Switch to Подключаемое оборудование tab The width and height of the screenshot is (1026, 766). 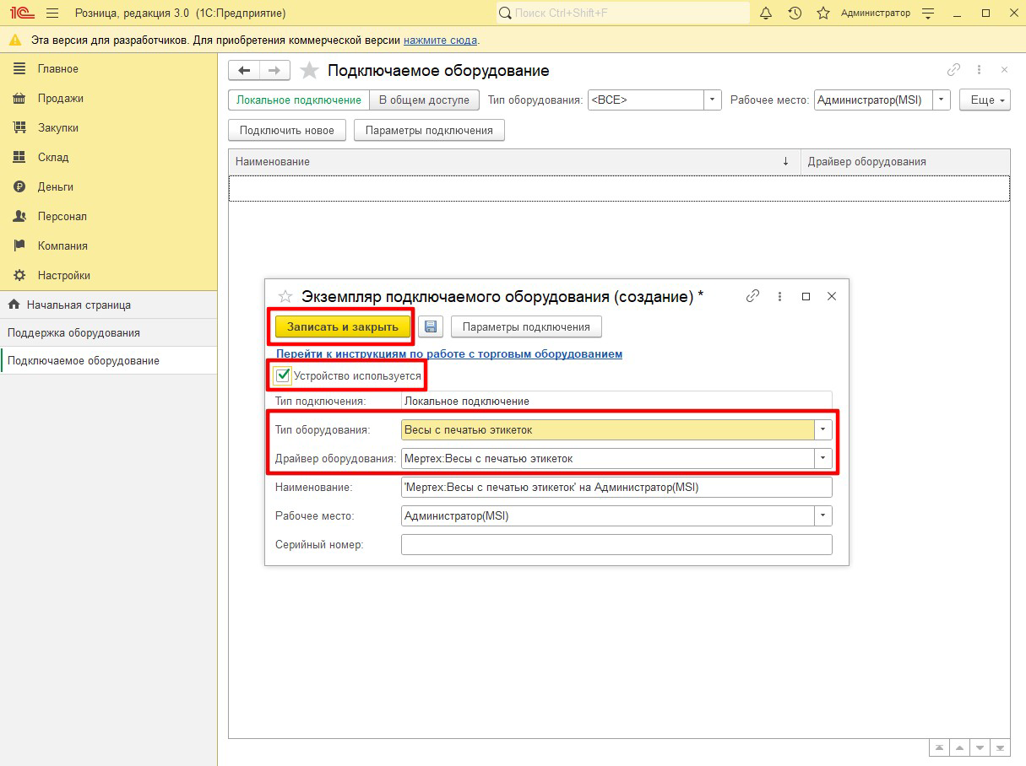click(x=108, y=360)
